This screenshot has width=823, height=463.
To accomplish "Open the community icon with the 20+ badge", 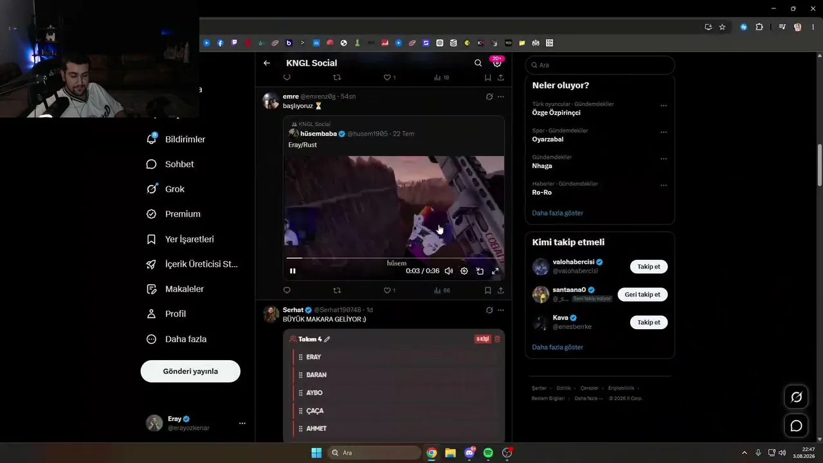I will [x=497, y=62].
